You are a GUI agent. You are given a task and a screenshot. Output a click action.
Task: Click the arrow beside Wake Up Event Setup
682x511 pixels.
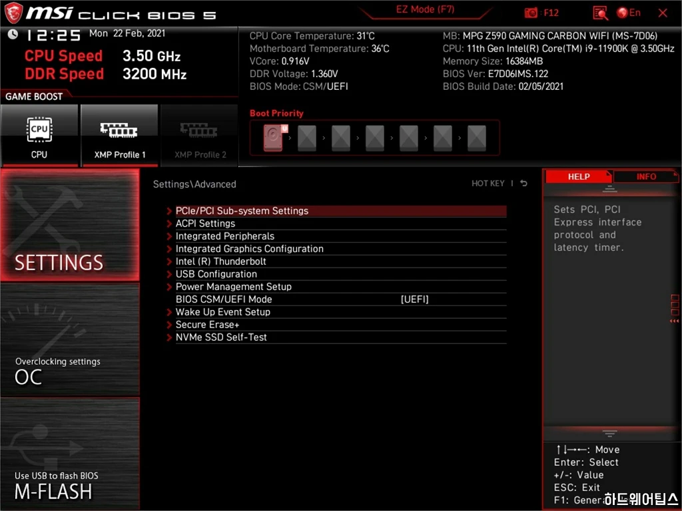pos(169,312)
